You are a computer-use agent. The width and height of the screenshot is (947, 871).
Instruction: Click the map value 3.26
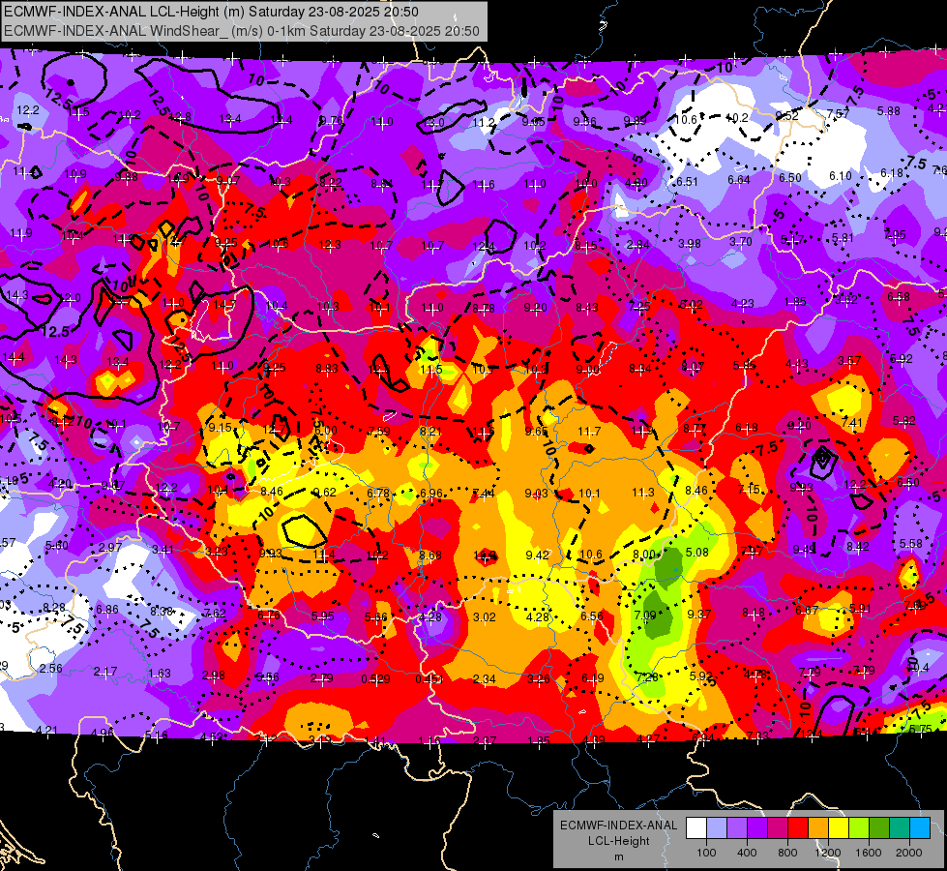tap(538, 678)
